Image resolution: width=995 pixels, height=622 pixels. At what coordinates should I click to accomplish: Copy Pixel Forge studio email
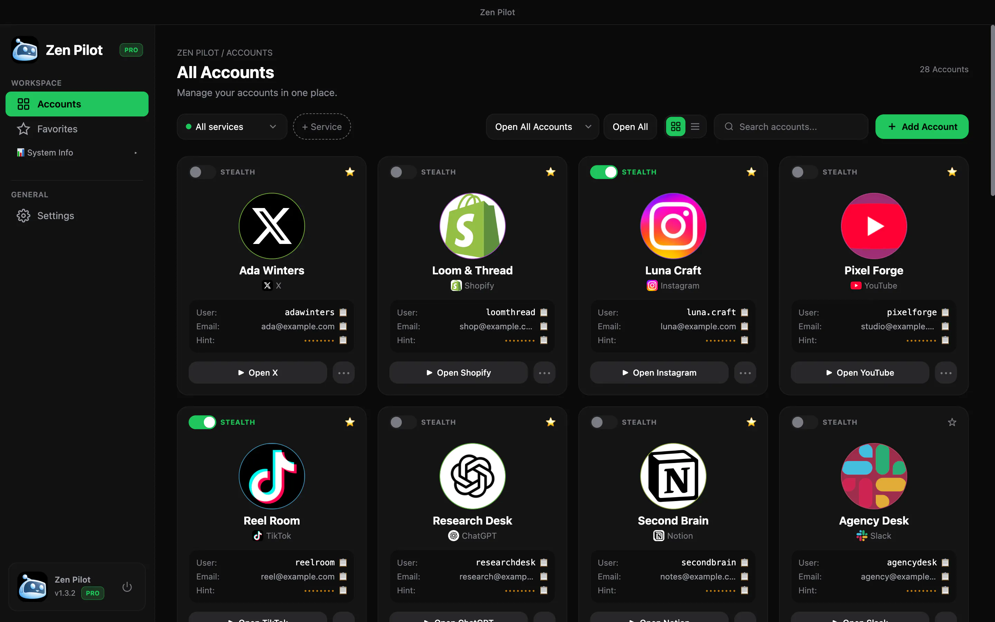[945, 326]
